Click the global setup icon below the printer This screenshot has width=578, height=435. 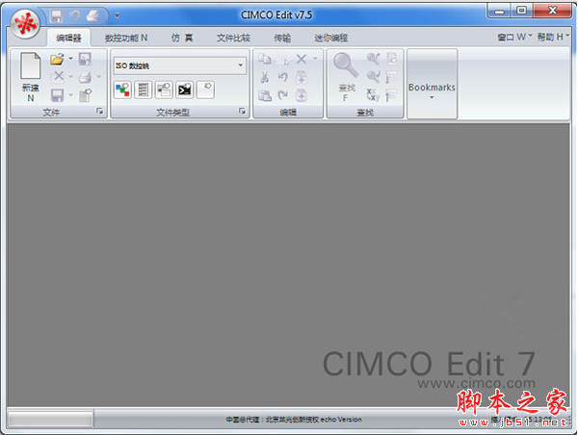pos(85,95)
